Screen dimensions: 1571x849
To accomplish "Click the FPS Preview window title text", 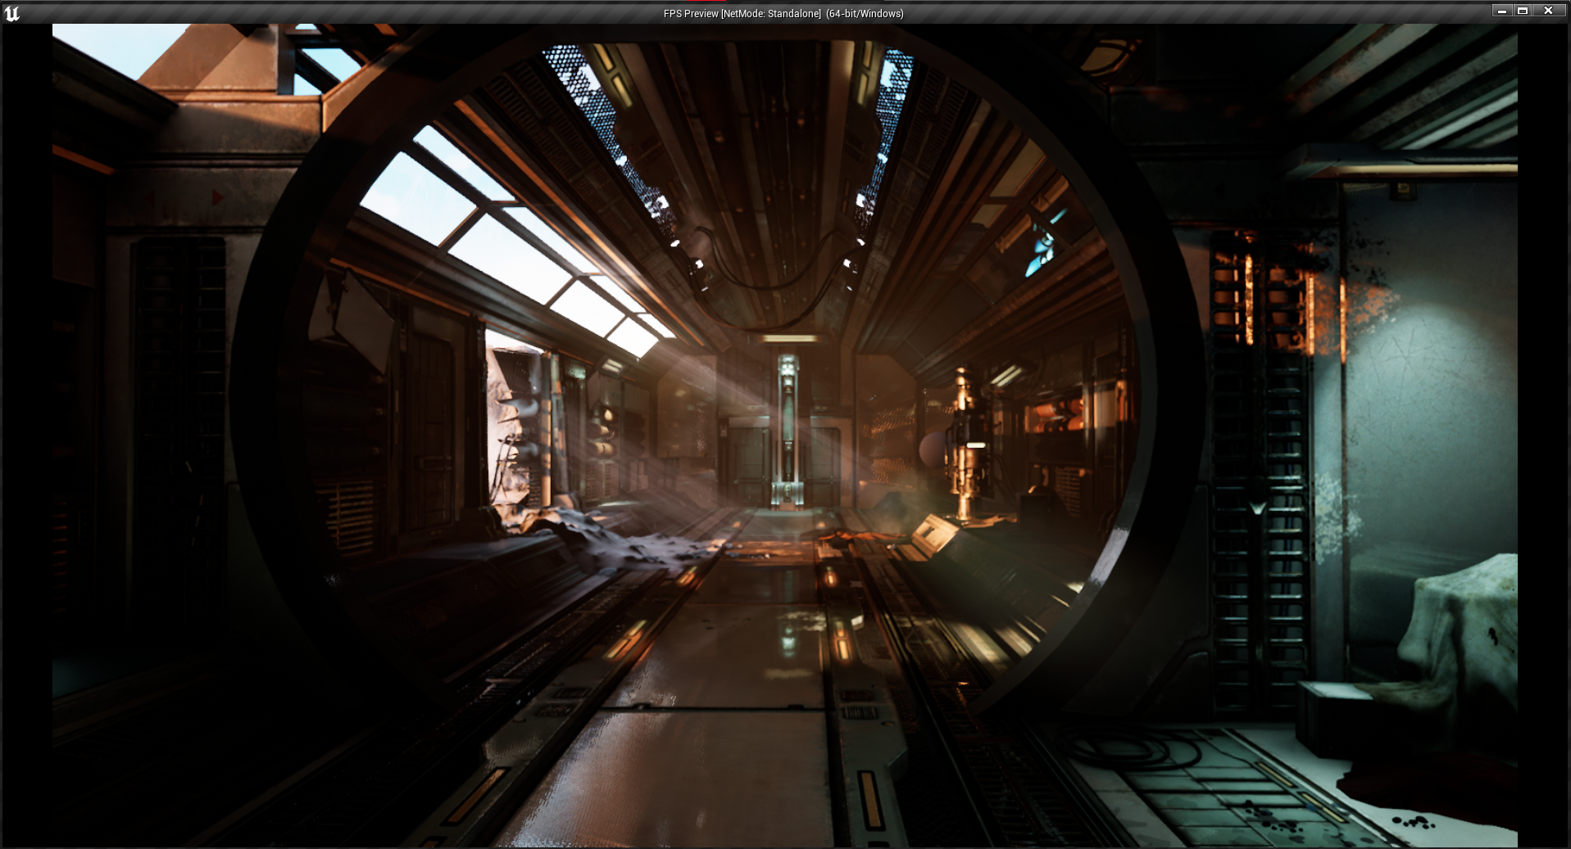I will 783,13.
